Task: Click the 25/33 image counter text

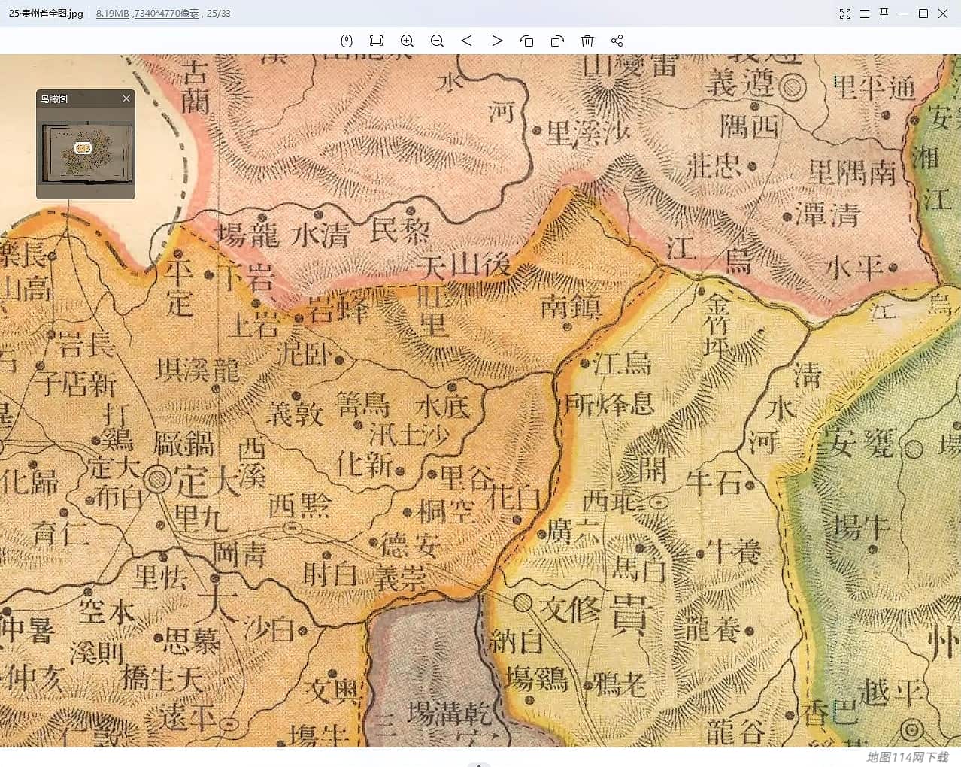Action: (x=219, y=14)
